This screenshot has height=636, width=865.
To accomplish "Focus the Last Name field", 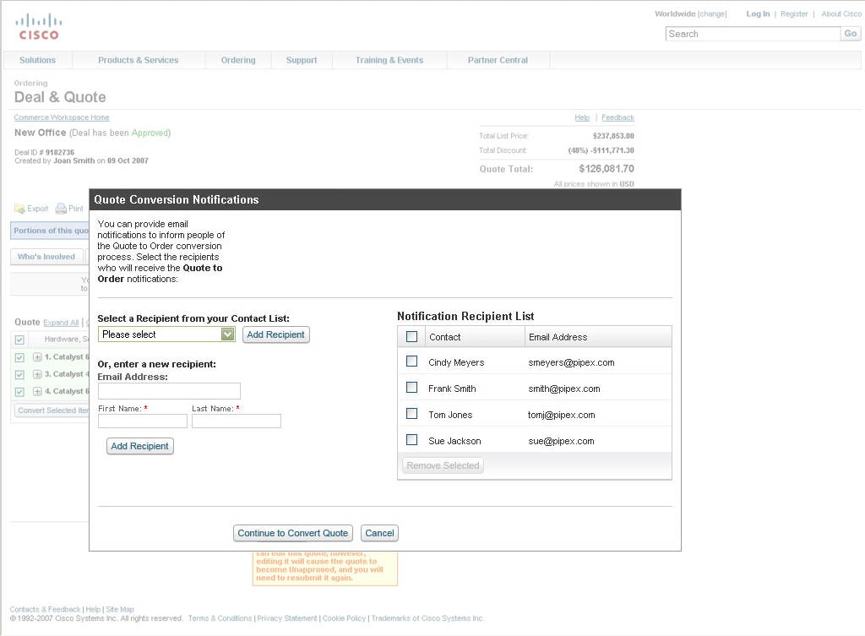I will click(237, 421).
